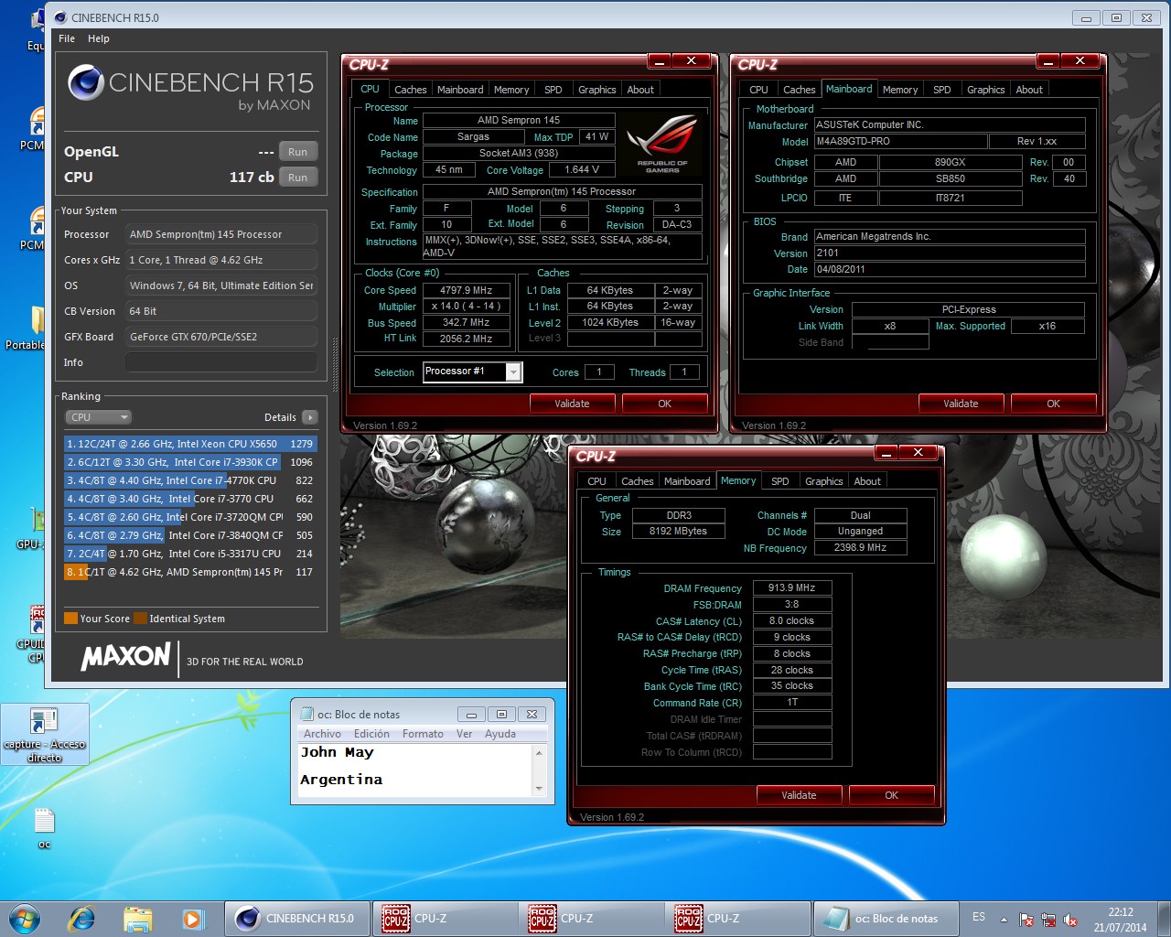Open Windows Media Player taskbar icon
This screenshot has width=1171, height=937.
[x=192, y=919]
